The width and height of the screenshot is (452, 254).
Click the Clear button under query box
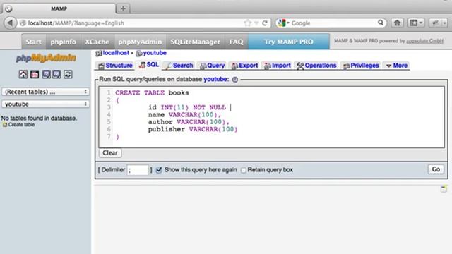coord(110,153)
